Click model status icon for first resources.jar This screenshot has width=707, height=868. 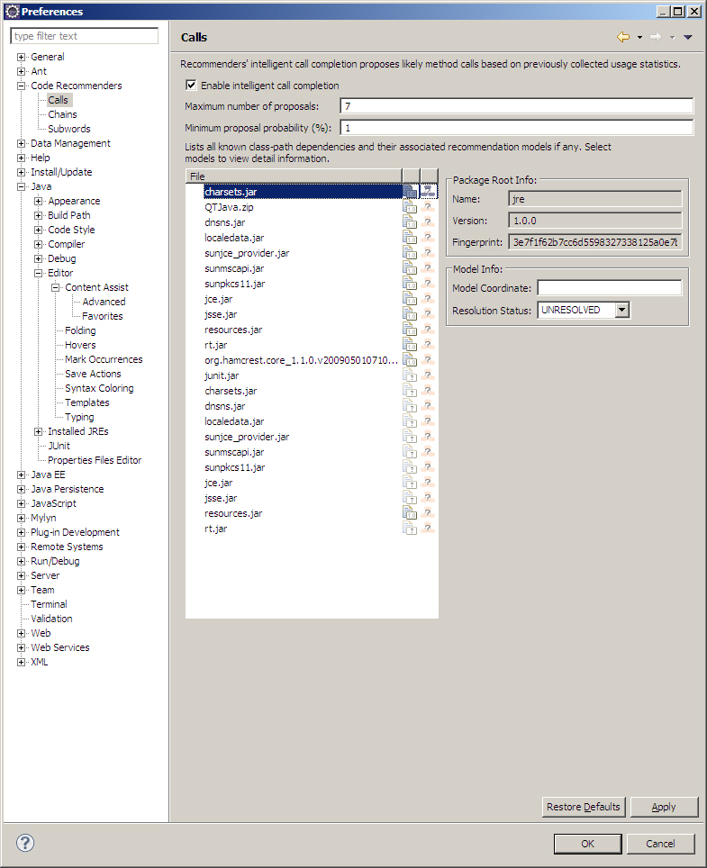pos(428,330)
